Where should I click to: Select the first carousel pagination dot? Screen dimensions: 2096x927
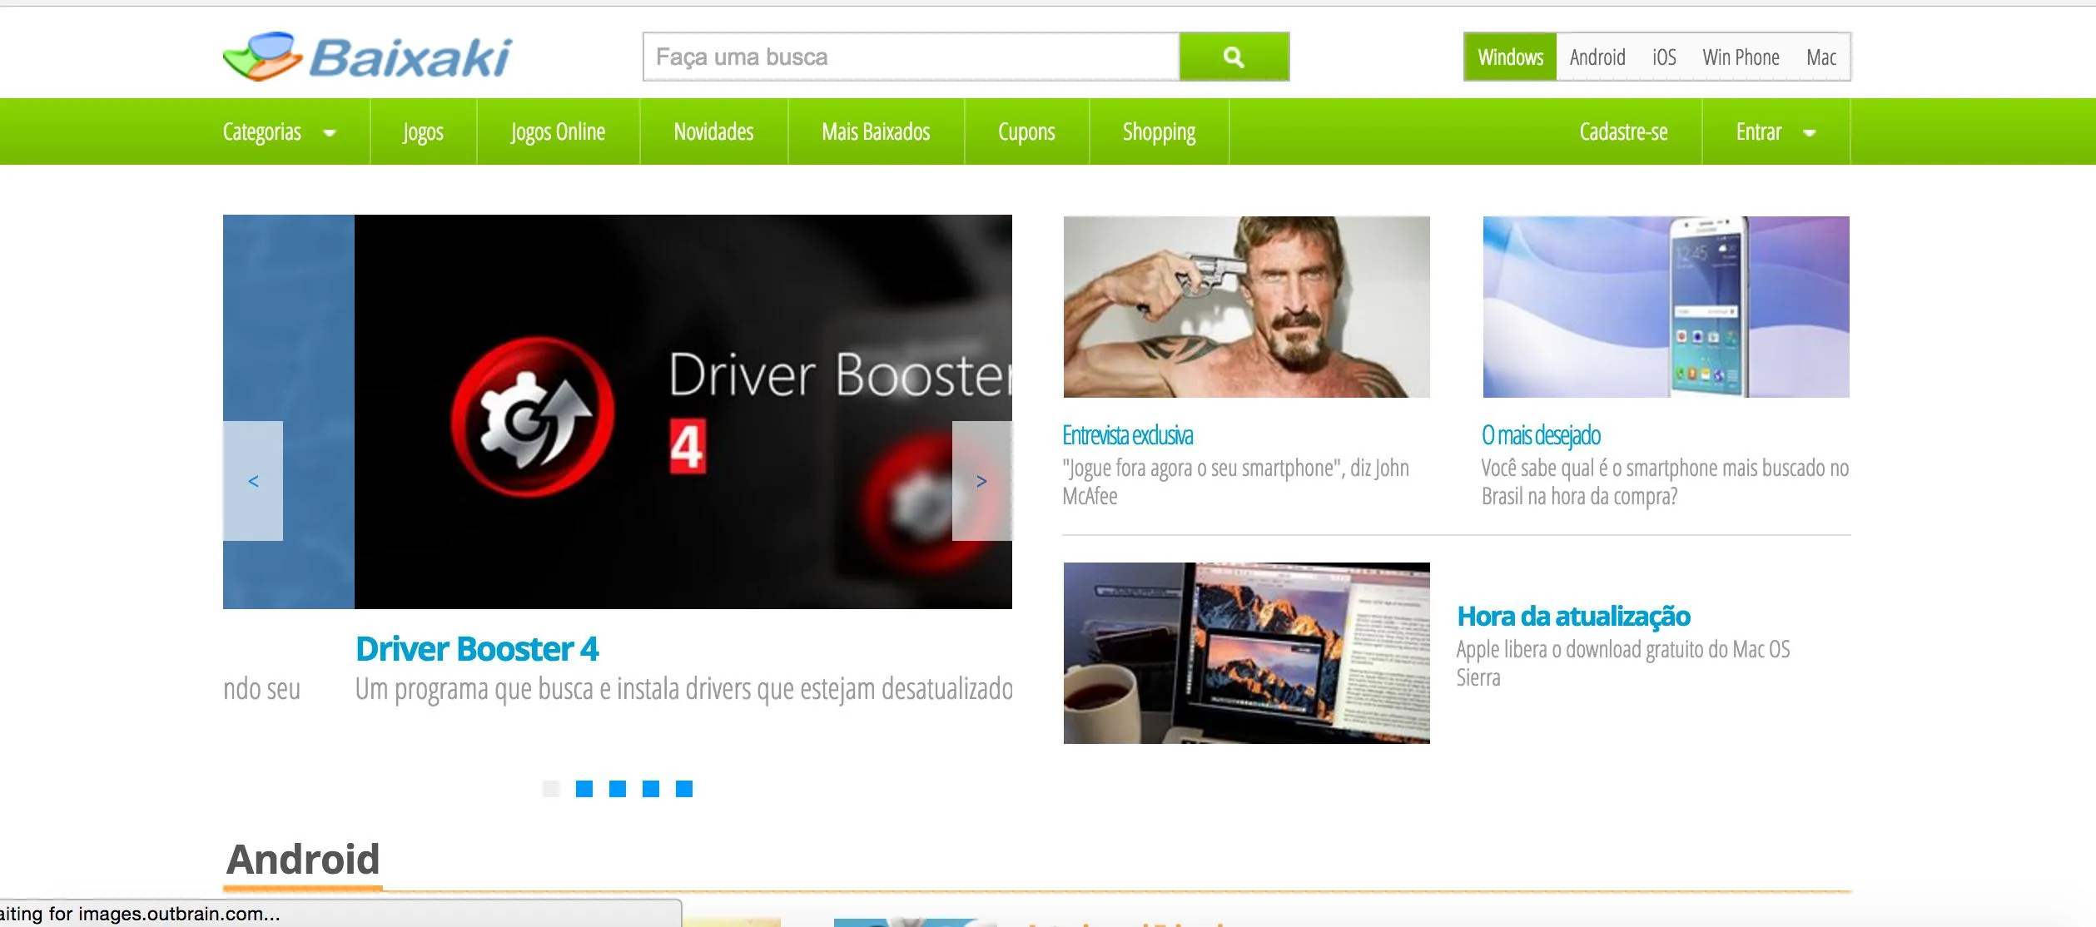coord(551,789)
